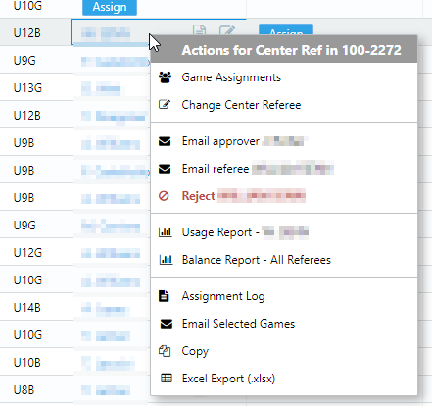Open Game Assignments from the menu
Image resolution: width=432 pixels, height=406 pixels.
point(231,77)
